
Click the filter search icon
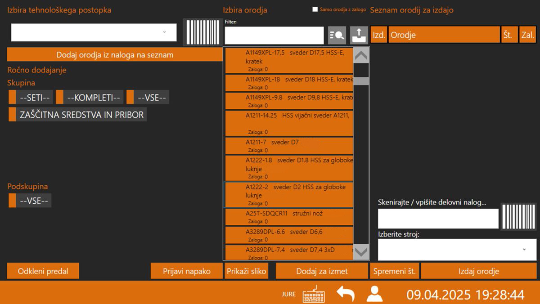click(x=337, y=35)
